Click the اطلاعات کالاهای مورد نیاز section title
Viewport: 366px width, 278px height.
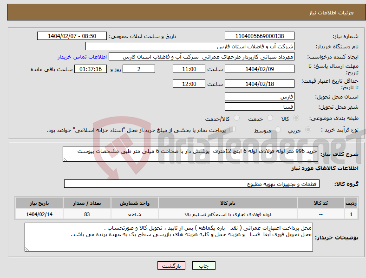click(x=325, y=168)
